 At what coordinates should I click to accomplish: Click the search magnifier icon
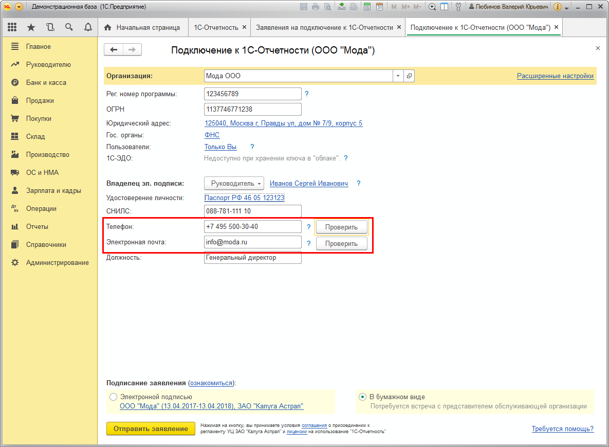[69, 27]
